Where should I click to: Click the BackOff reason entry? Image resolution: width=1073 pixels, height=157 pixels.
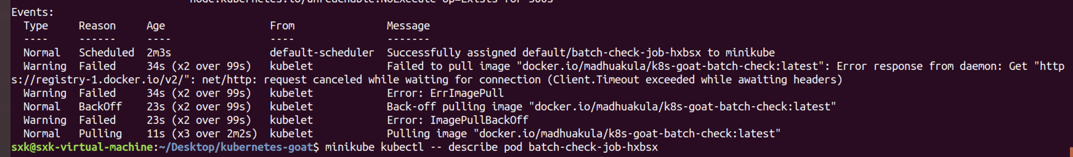click(100, 106)
